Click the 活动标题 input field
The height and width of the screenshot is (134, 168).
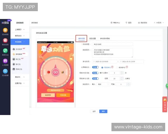point(113,44)
